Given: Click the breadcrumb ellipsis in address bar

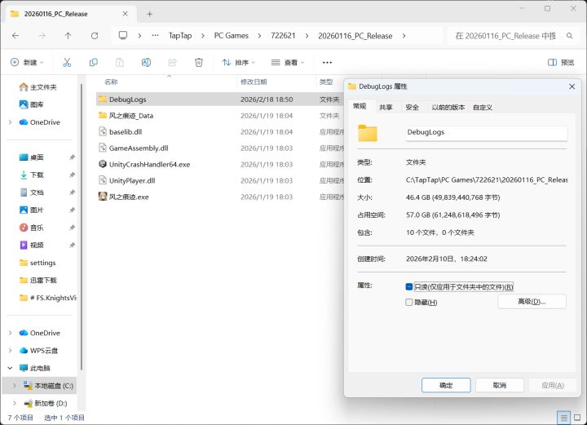Looking at the screenshot, I should coord(155,36).
